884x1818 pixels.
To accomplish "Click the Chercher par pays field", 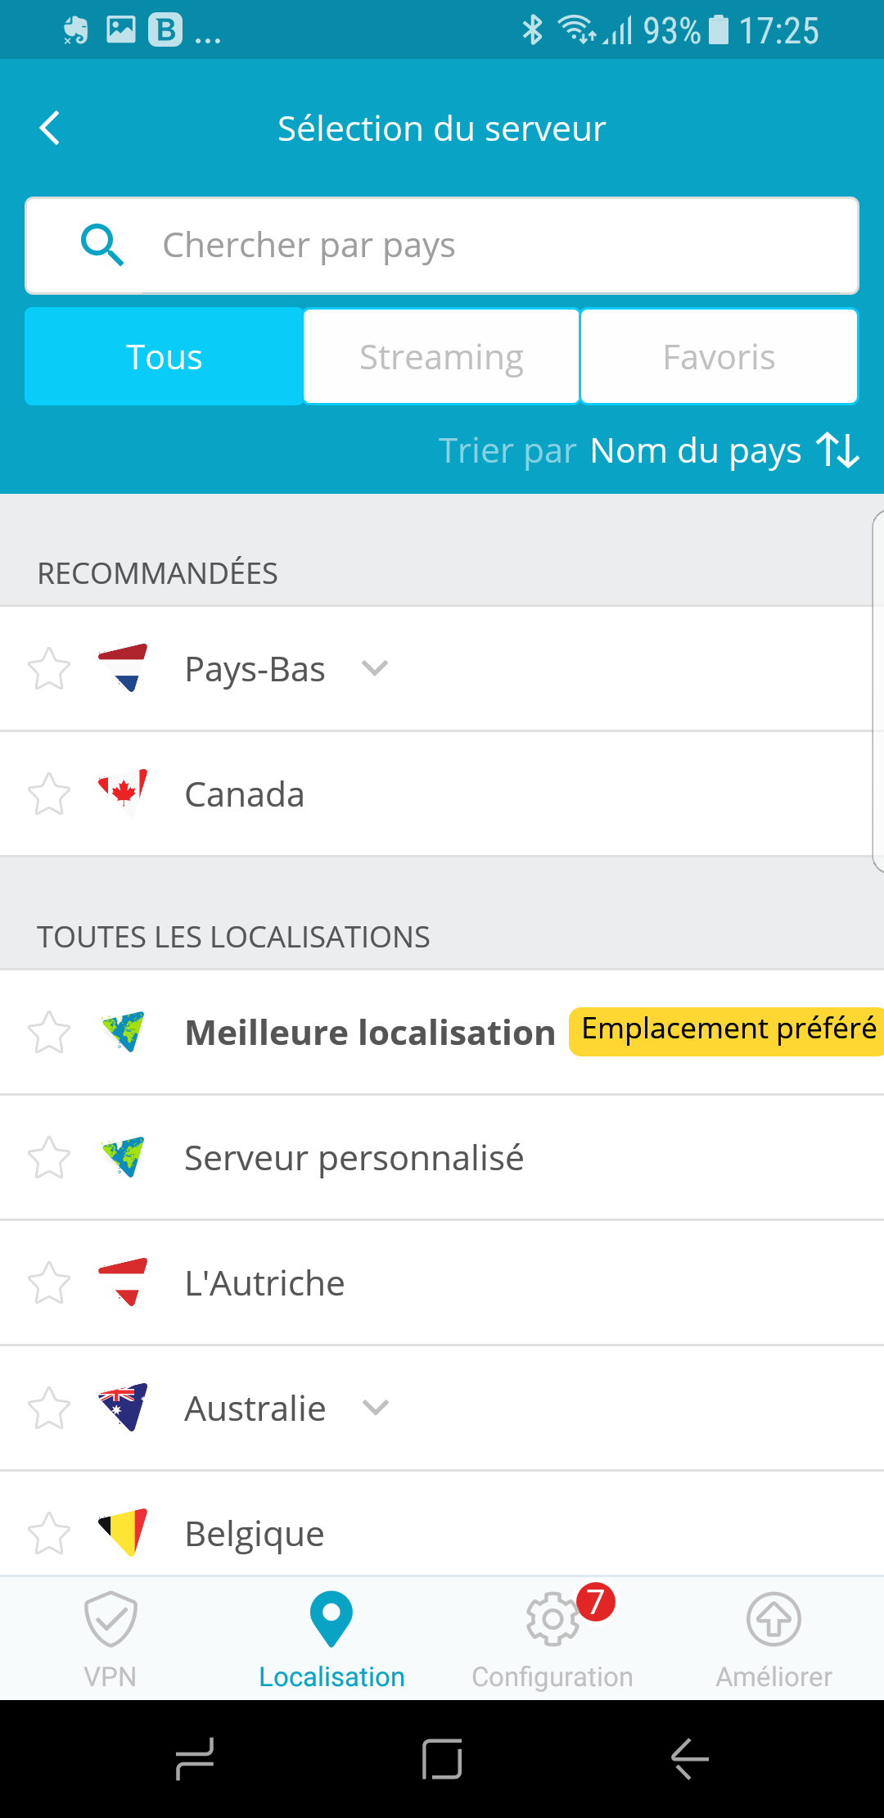I will click(442, 245).
